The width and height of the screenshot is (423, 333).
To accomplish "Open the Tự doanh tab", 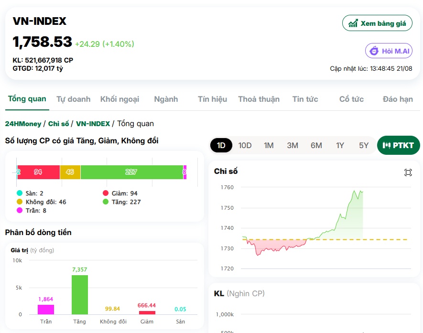I will pyautogui.click(x=74, y=99).
